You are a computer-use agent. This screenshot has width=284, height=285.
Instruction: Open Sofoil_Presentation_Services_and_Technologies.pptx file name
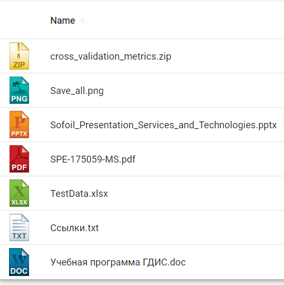(163, 125)
